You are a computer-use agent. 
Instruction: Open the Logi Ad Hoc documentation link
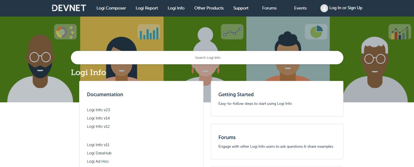coord(98,161)
